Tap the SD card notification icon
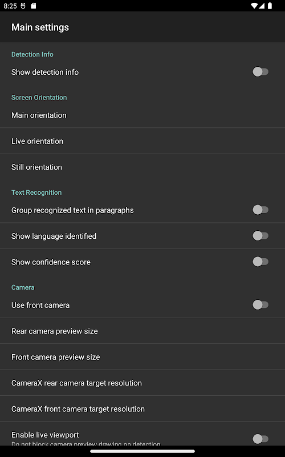Viewport: 285px width, 457px height. pos(34,6)
